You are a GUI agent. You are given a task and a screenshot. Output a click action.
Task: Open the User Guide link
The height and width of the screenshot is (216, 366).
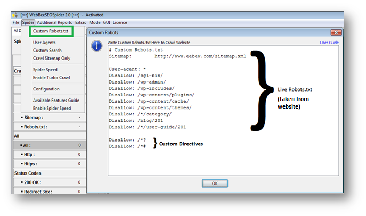pyautogui.click(x=329, y=43)
